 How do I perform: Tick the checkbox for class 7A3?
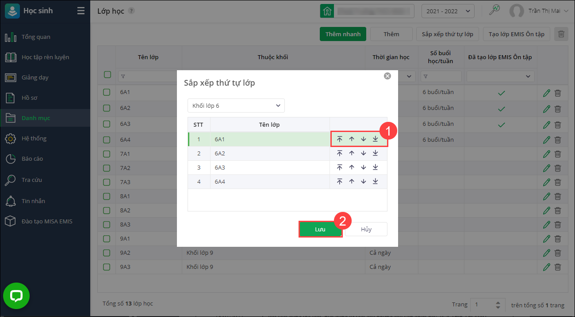(107, 182)
